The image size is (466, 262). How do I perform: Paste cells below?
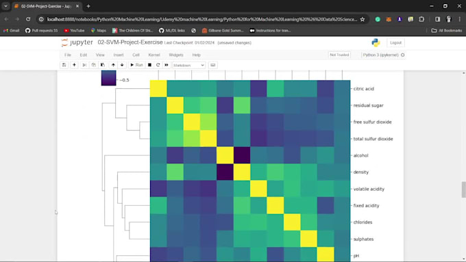[103, 65]
